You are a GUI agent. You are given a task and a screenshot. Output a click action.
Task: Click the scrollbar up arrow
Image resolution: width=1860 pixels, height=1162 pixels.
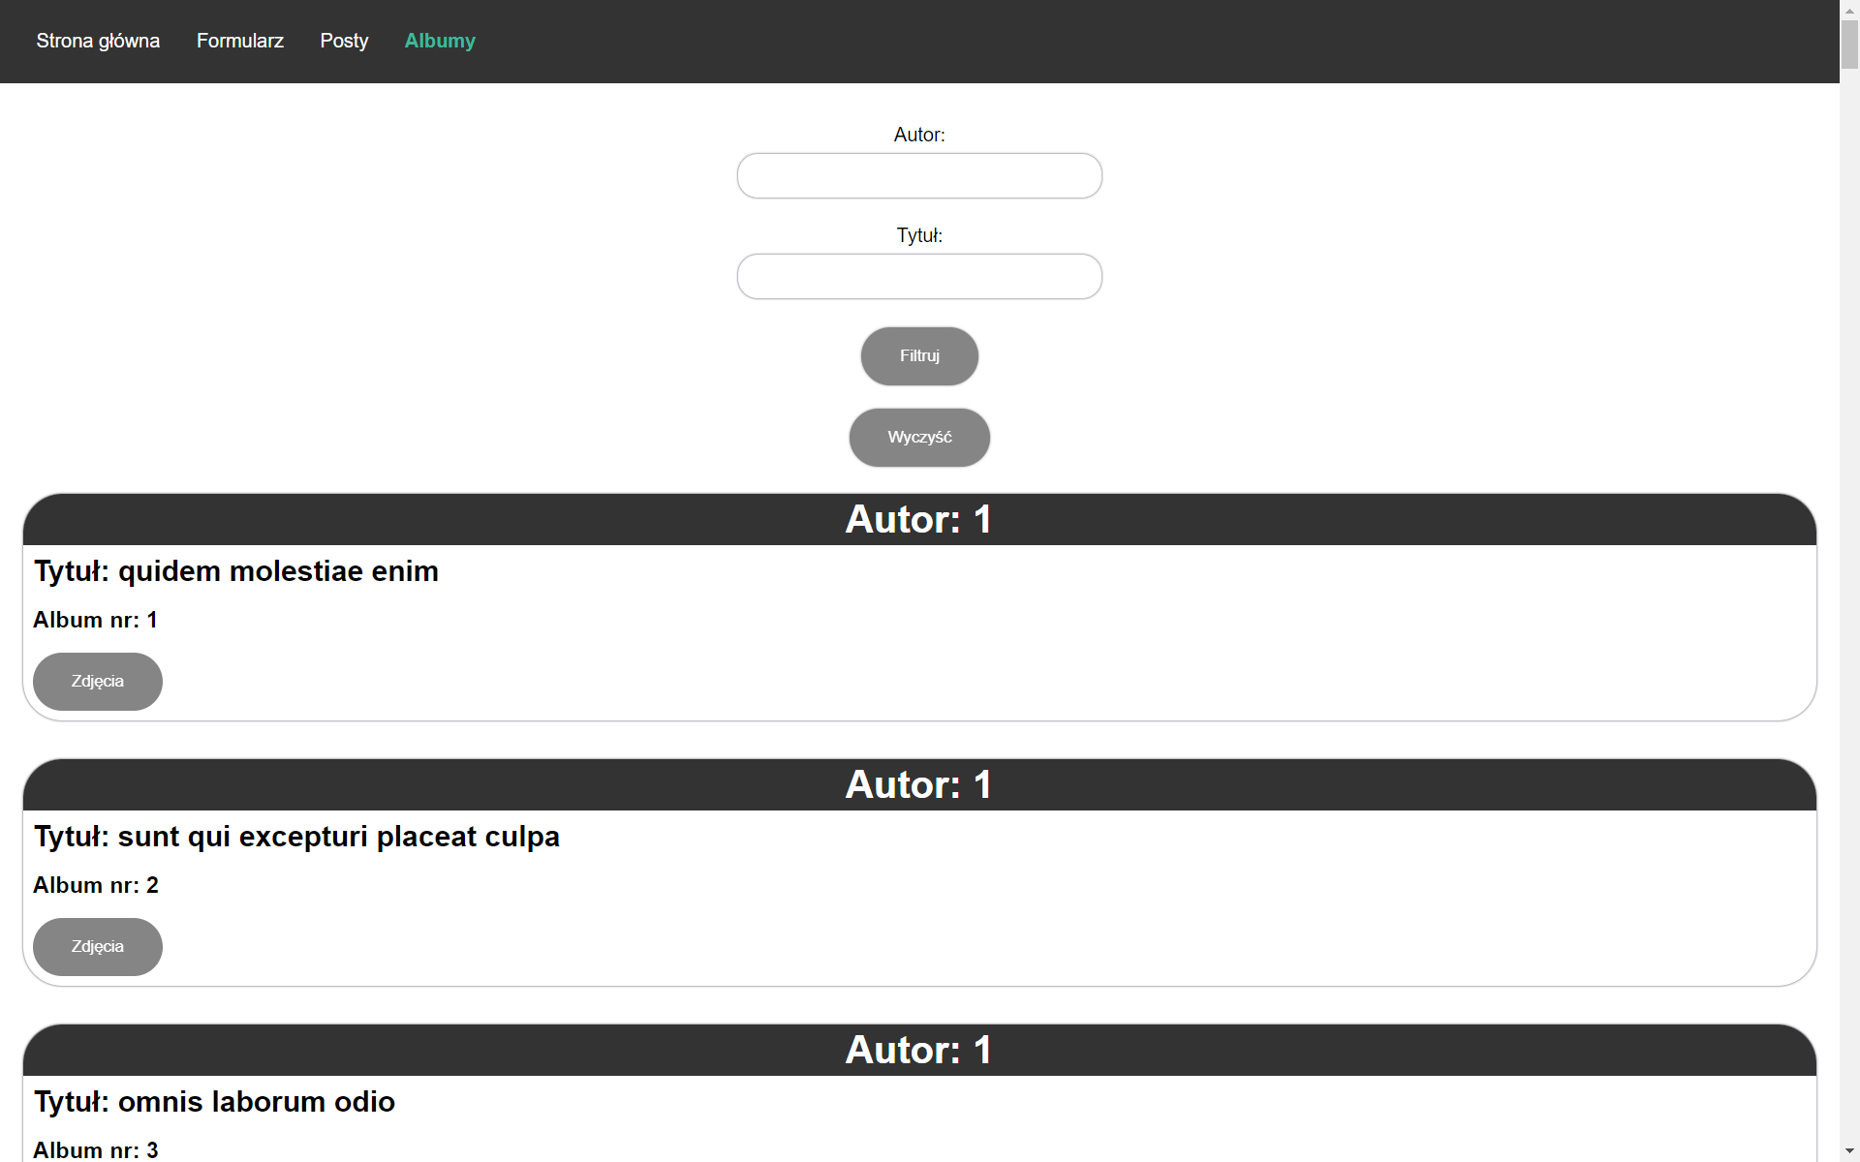click(1849, 9)
